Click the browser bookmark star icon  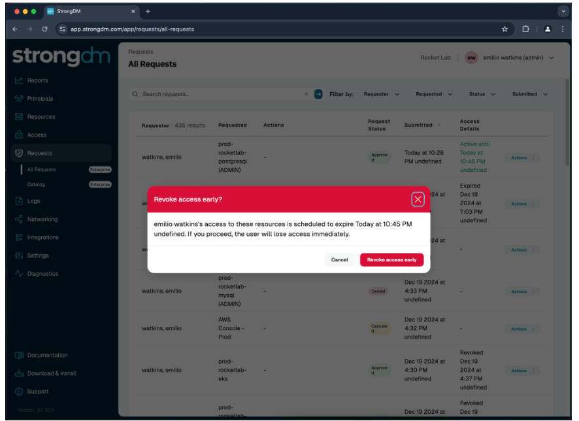[x=505, y=29]
